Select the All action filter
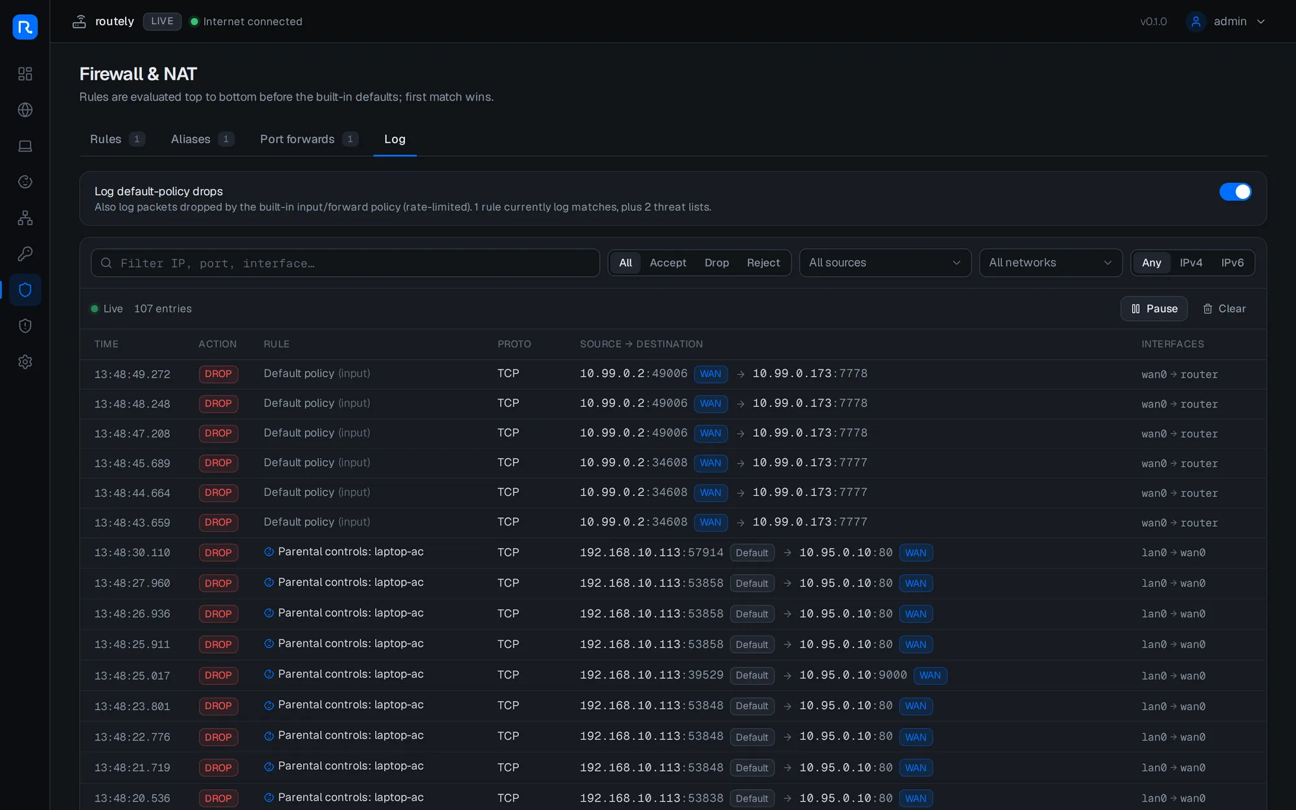Viewport: 1296px width, 810px height. tap(625, 263)
